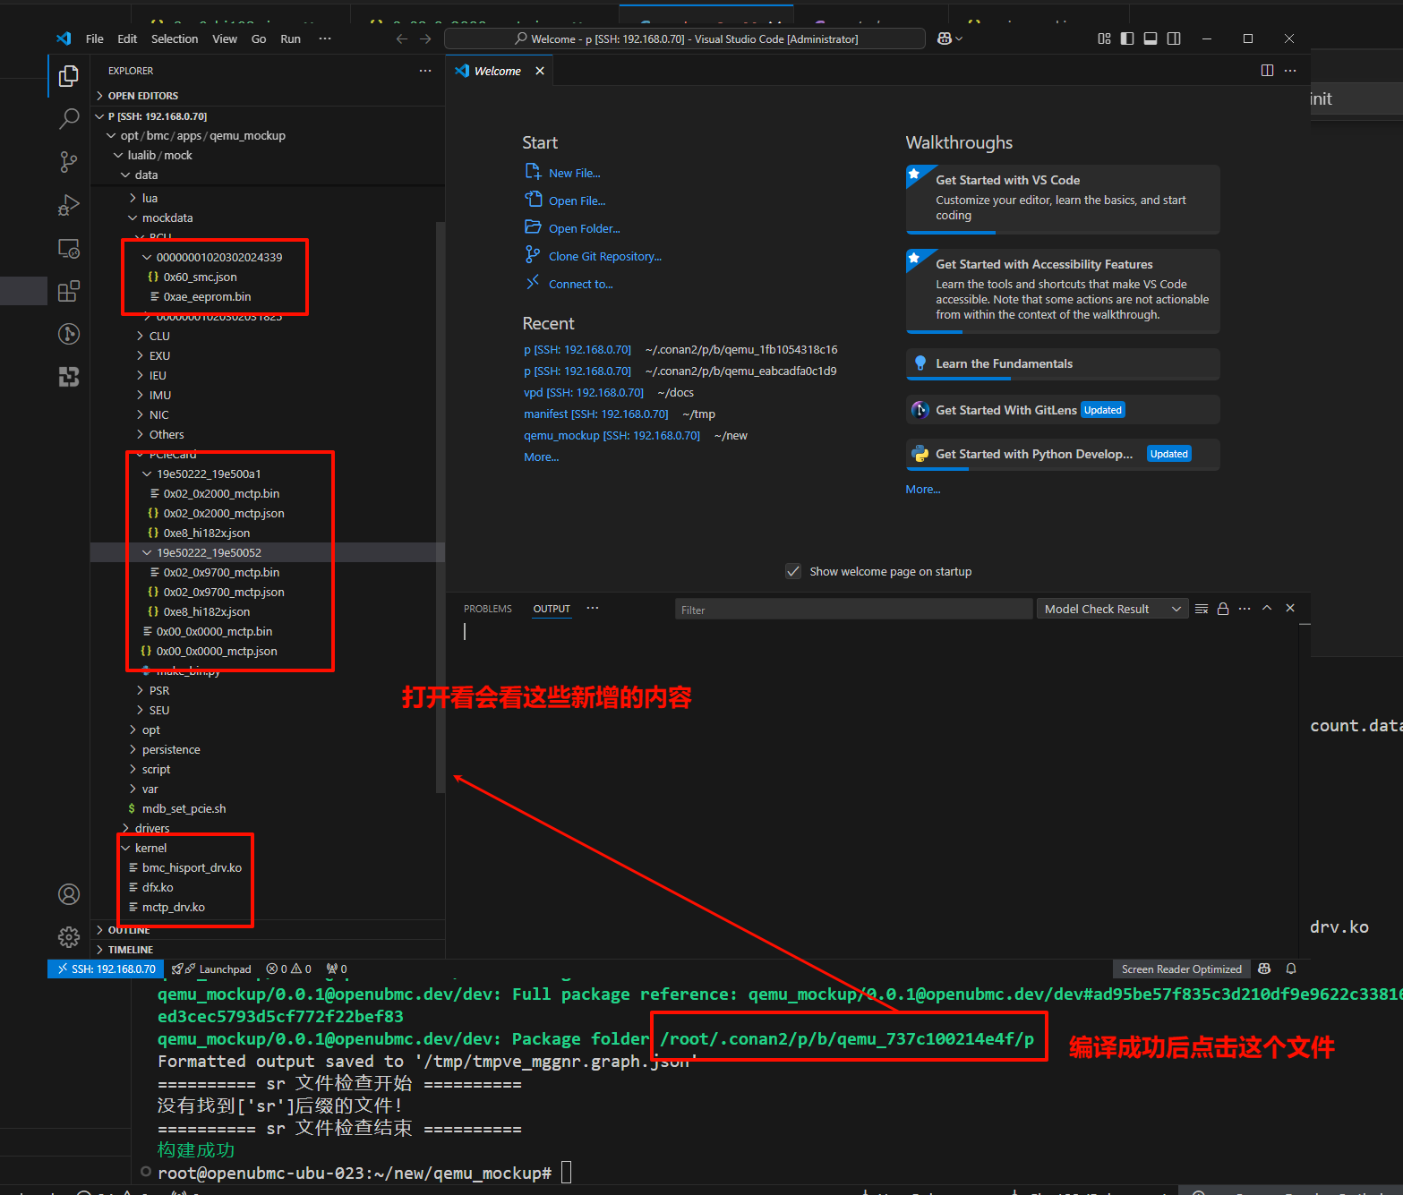Open the Source Control view
The width and height of the screenshot is (1403, 1195).
click(69, 161)
